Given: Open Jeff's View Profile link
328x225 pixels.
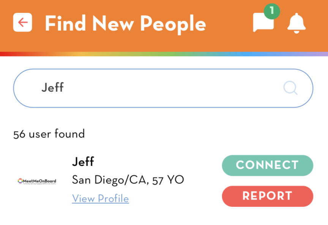Looking at the screenshot, I should click(x=100, y=198).
